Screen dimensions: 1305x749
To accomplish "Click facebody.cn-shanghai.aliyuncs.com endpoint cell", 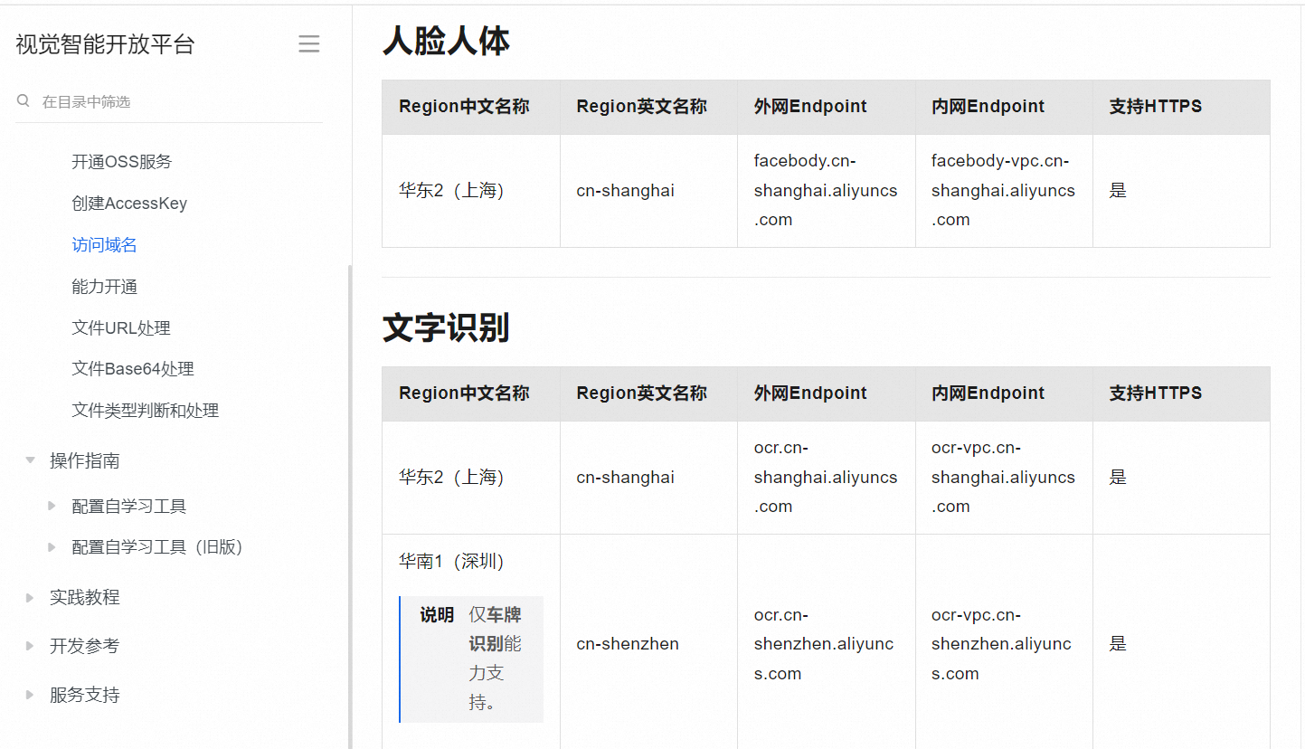I will click(826, 190).
